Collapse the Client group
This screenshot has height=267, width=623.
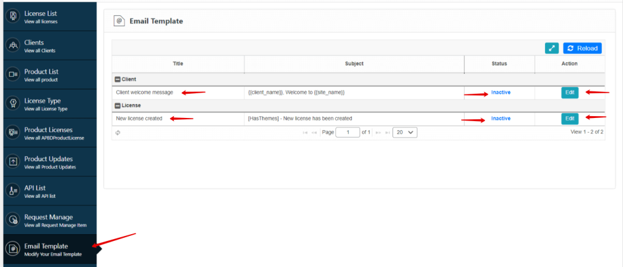(117, 80)
